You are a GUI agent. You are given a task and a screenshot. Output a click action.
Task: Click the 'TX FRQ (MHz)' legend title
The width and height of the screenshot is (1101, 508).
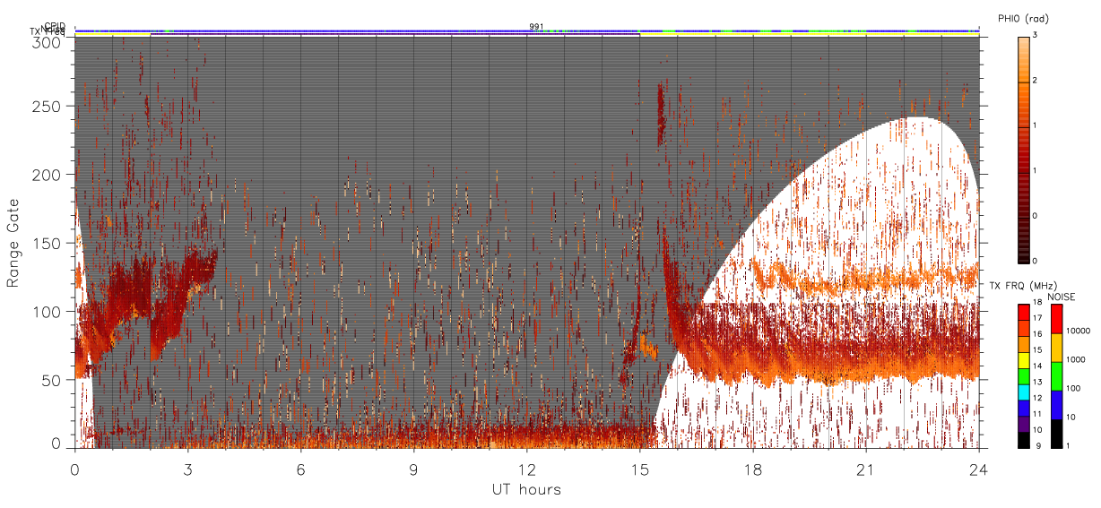(x=1023, y=286)
